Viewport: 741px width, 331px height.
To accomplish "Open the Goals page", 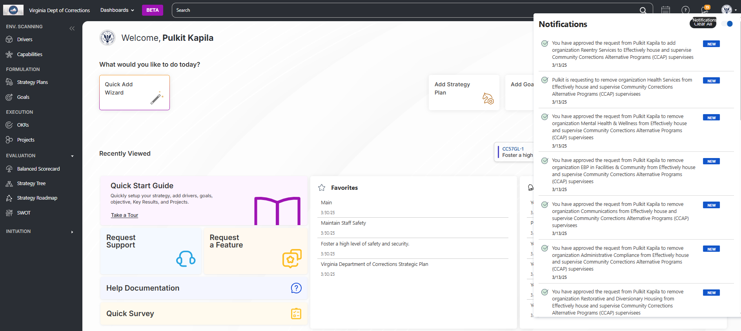I will tap(23, 97).
